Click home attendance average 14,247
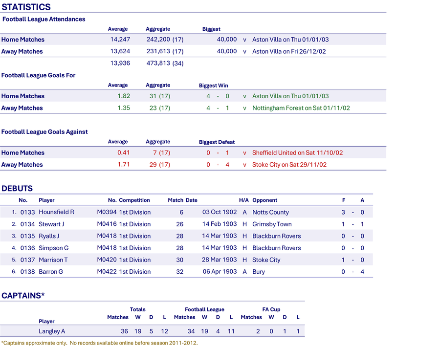Screen dimensions: 440x349 [120, 39]
